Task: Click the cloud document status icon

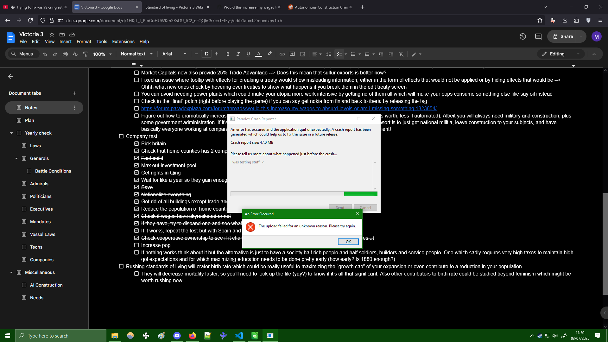Action: coord(72,34)
